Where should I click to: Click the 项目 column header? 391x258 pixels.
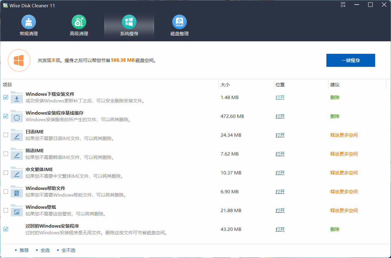[7, 85]
